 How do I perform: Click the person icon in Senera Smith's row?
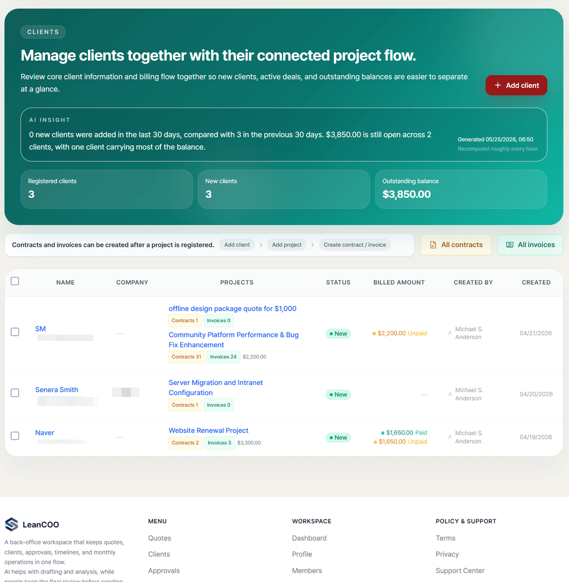click(450, 394)
